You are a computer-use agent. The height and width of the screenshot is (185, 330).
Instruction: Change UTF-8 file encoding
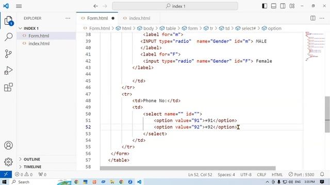tap(246, 175)
